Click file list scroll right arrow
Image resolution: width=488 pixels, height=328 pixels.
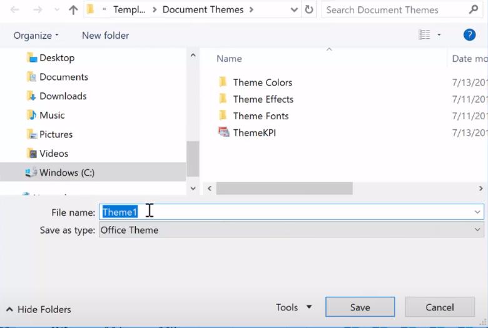pos(481,189)
